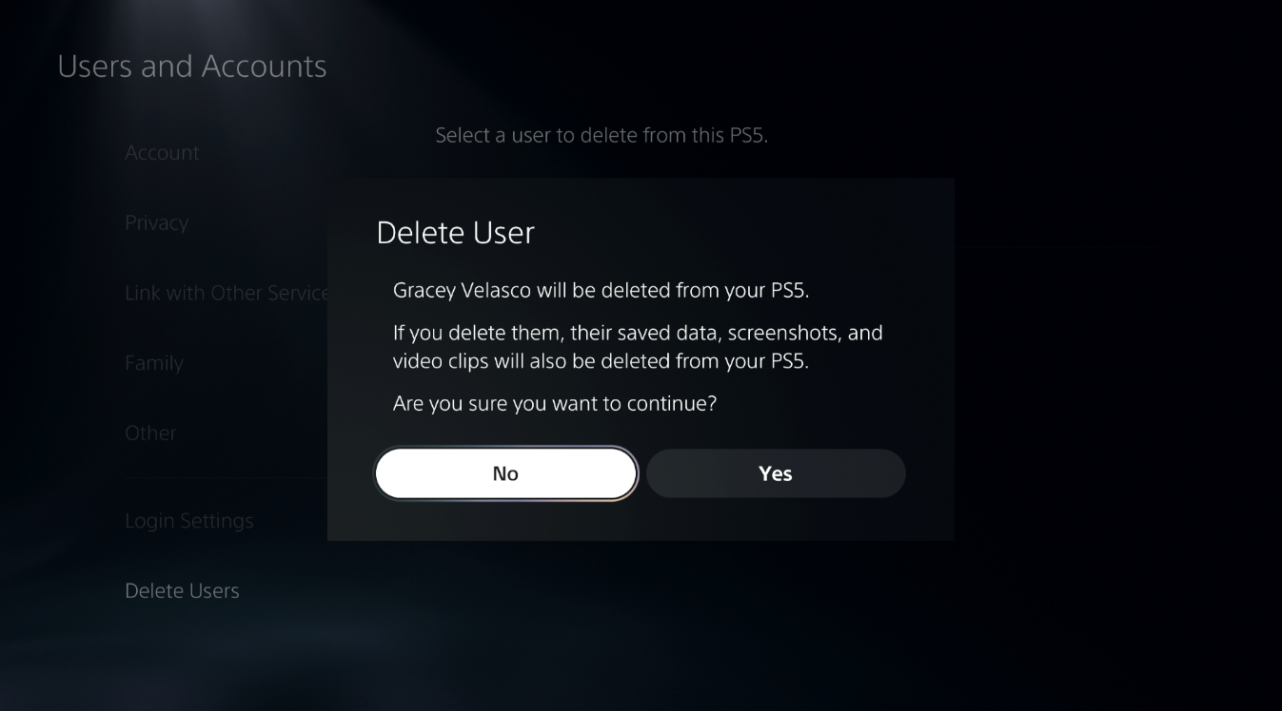Click the continue confirmation question text
Viewport: 1282px width, 711px height.
pos(555,403)
